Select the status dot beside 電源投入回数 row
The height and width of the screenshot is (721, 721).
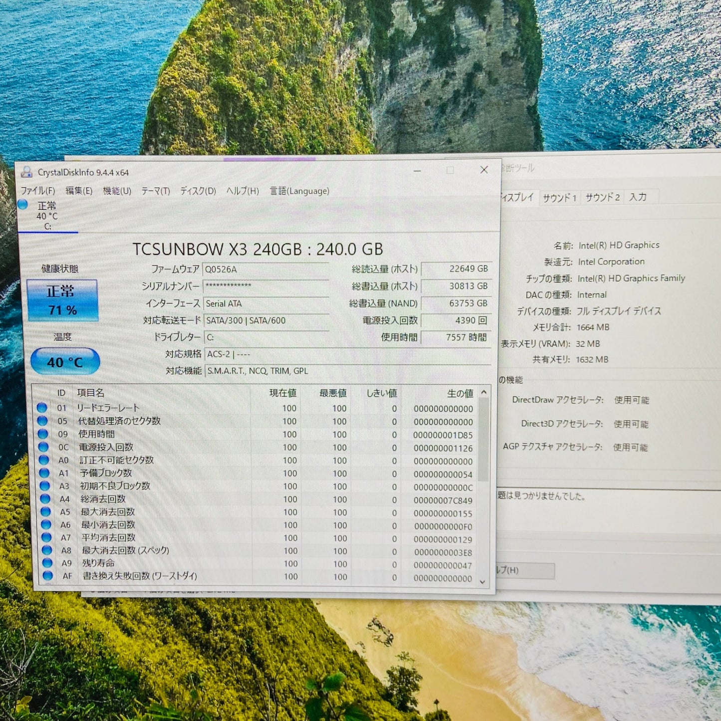click(x=44, y=447)
